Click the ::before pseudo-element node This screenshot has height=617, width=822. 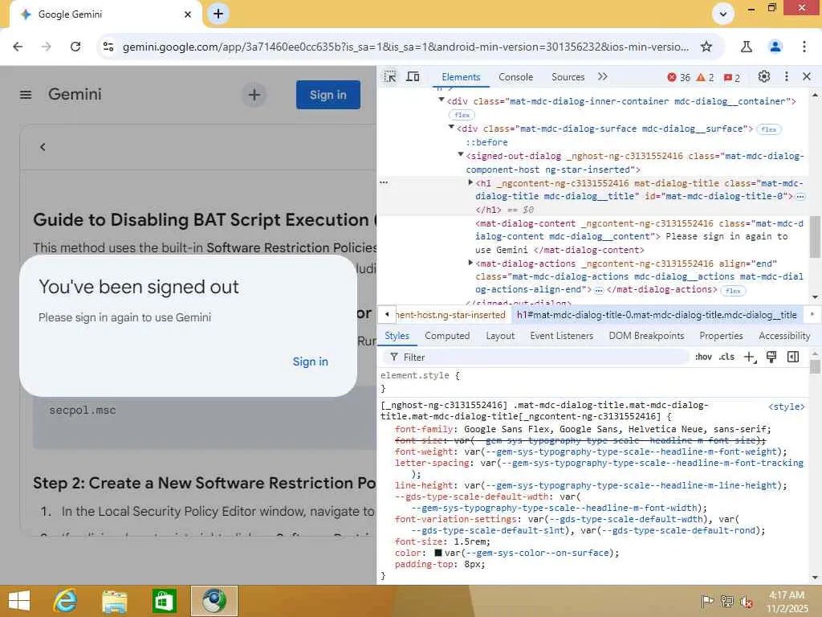pos(486,142)
